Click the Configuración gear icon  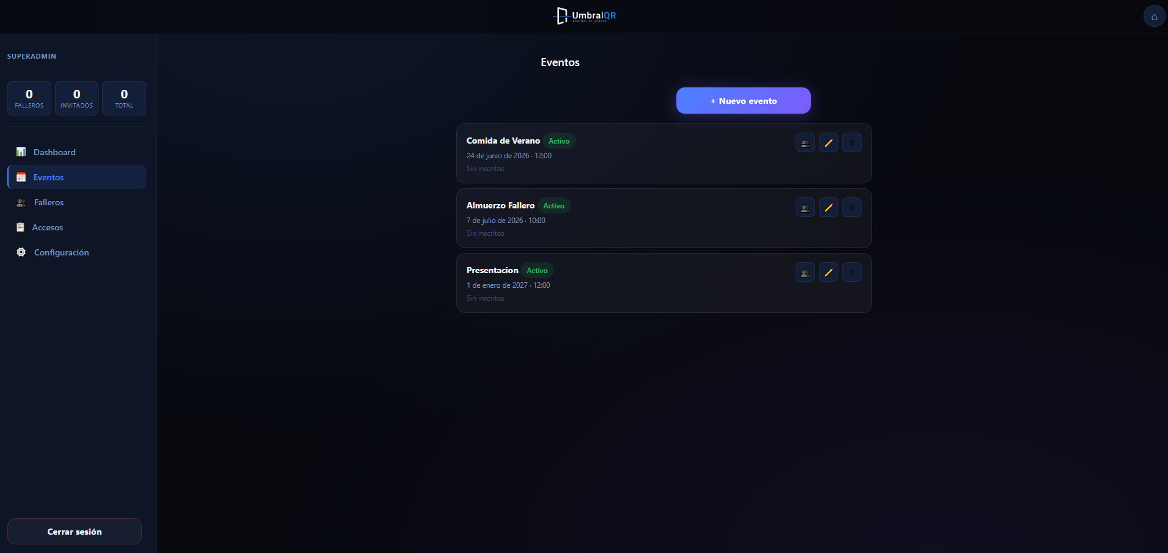21,252
